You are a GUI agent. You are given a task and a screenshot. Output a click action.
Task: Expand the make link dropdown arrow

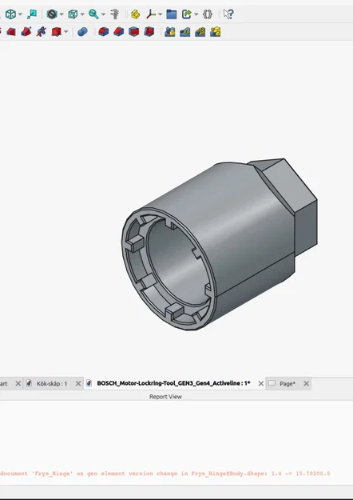click(x=196, y=14)
